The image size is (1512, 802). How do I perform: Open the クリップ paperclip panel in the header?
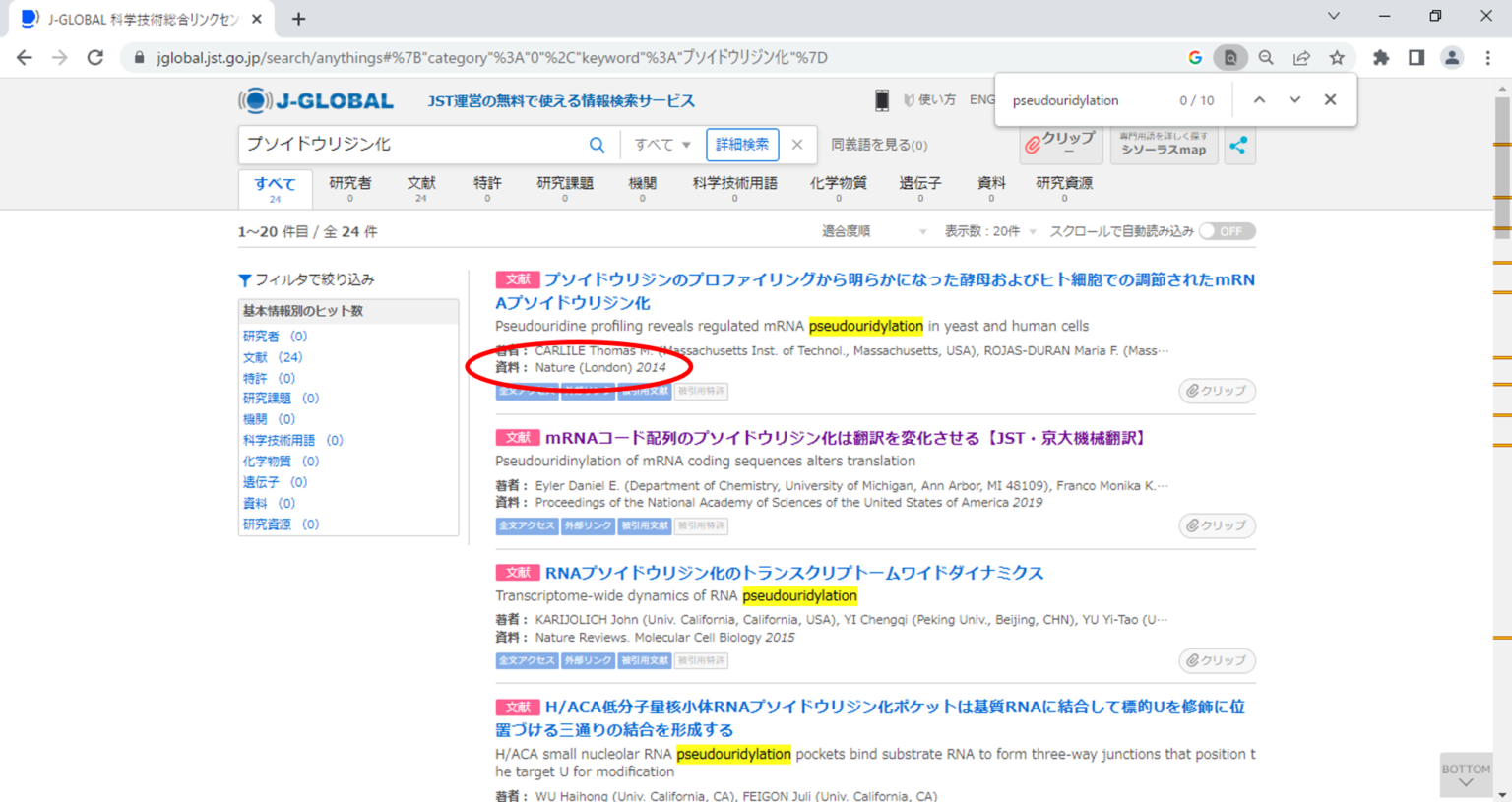pyautogui.click(x=1060, y=143)
